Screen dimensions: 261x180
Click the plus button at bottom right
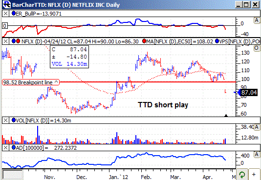click(x=254, y=175)
